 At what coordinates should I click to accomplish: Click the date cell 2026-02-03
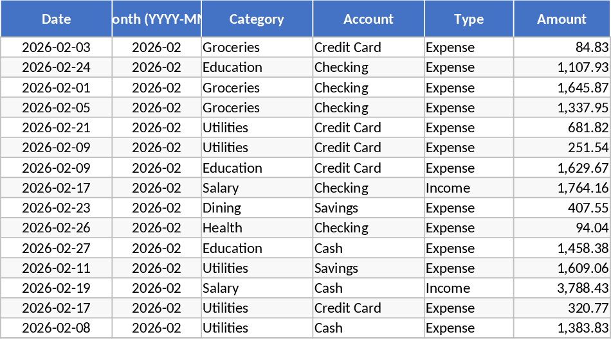click(56, 48)
